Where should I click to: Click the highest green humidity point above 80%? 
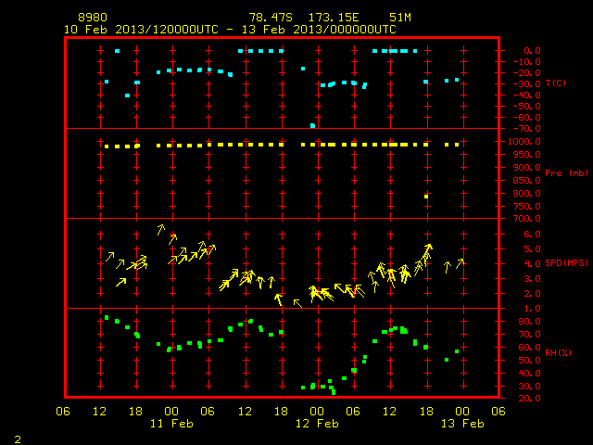pos(107,317)
